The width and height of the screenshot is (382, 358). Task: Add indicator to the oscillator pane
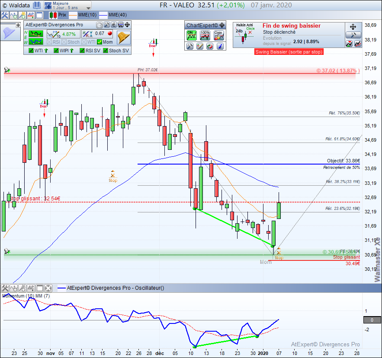pos(14,288)
